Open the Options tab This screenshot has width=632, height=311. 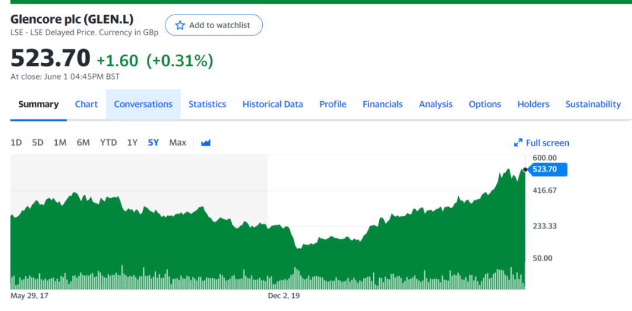point(485,104)
